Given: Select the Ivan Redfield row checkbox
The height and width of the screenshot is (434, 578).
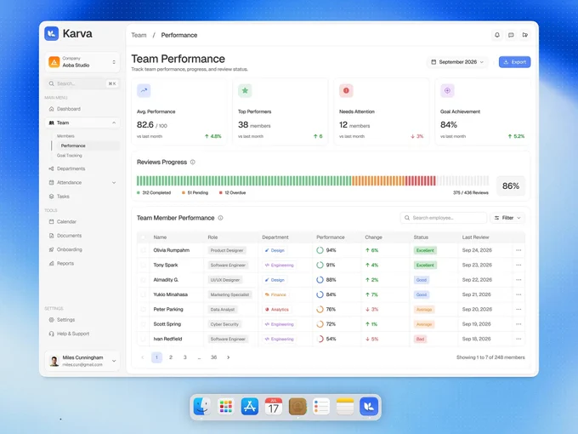Looking at the screenshot, I should (143, 339).
